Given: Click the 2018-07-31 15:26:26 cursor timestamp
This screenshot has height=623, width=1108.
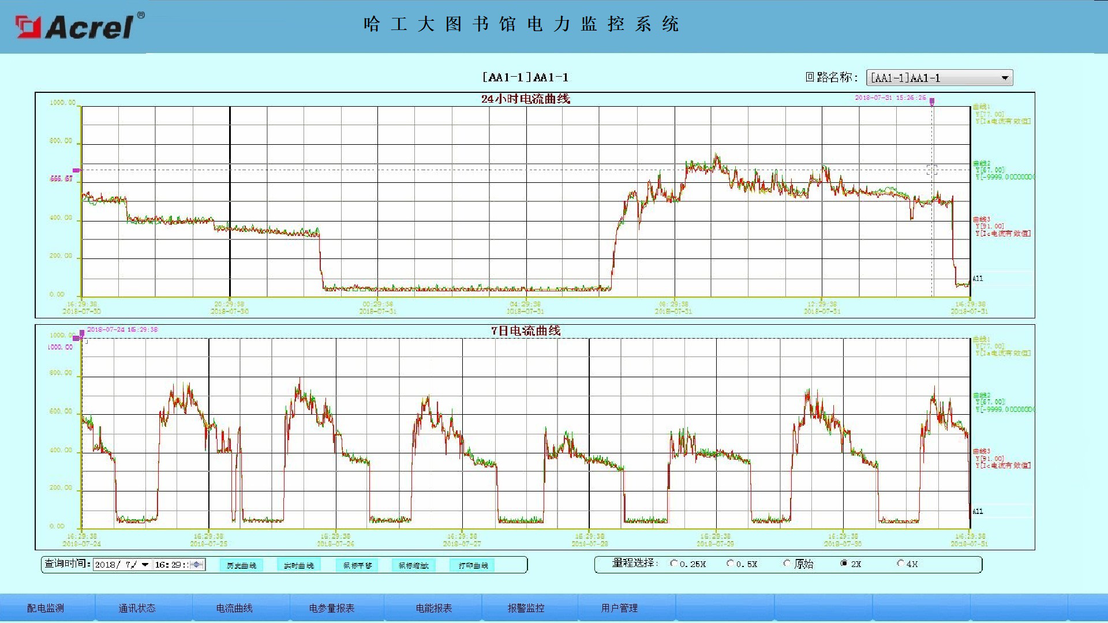Looking at the screenshot, I should coord(890,97).
